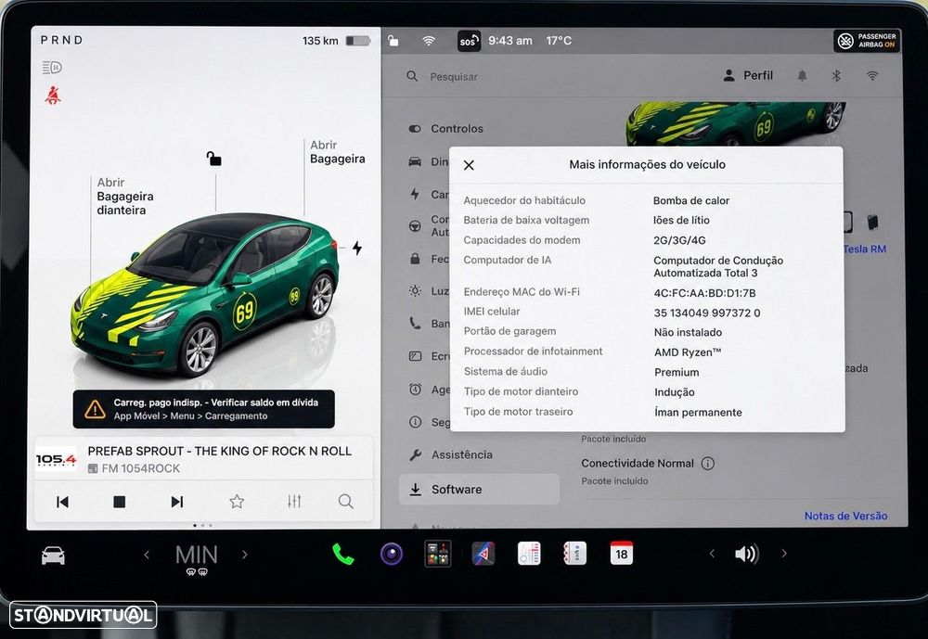This screenshot has width=928, height=639.
Task: Tap the charging bolt icon beside car
Action: pos(357,248)
